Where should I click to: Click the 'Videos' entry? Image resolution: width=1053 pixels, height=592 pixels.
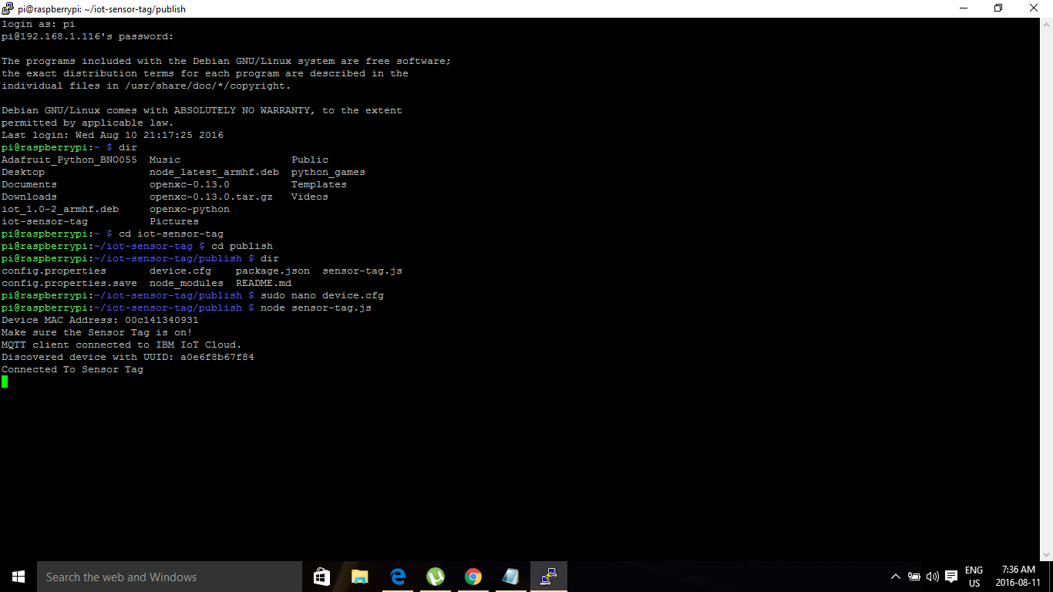click(310, 197)
